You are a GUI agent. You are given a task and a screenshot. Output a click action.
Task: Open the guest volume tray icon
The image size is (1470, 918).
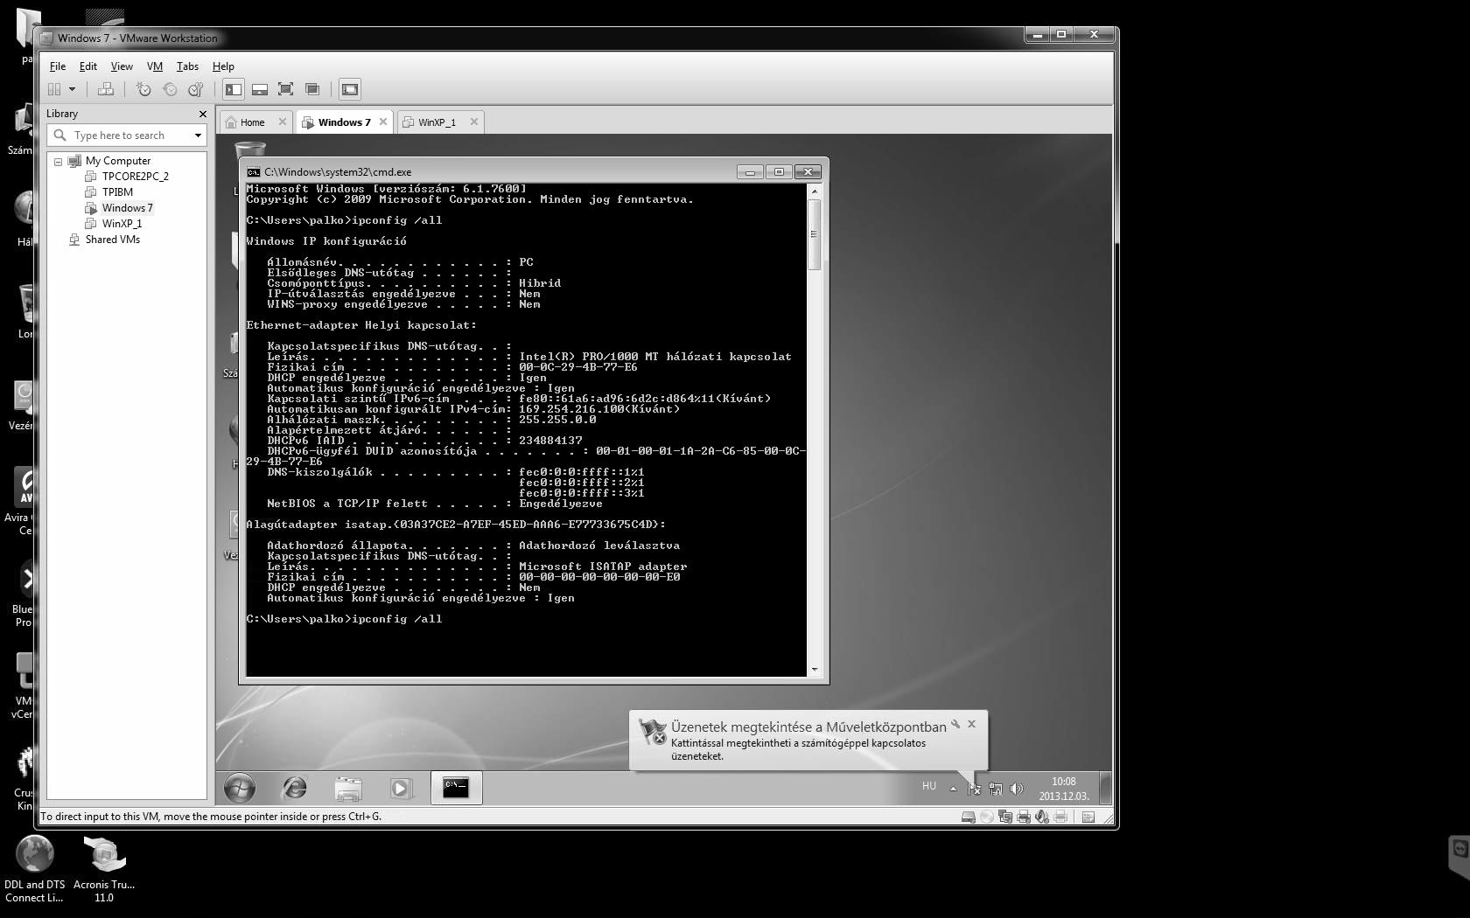tap(1017, 789)
